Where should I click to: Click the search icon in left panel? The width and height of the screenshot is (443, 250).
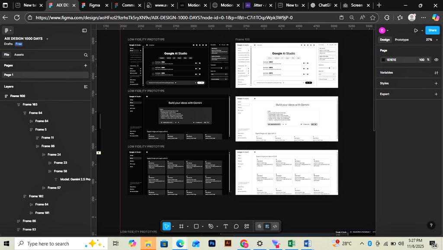[86, 55]
